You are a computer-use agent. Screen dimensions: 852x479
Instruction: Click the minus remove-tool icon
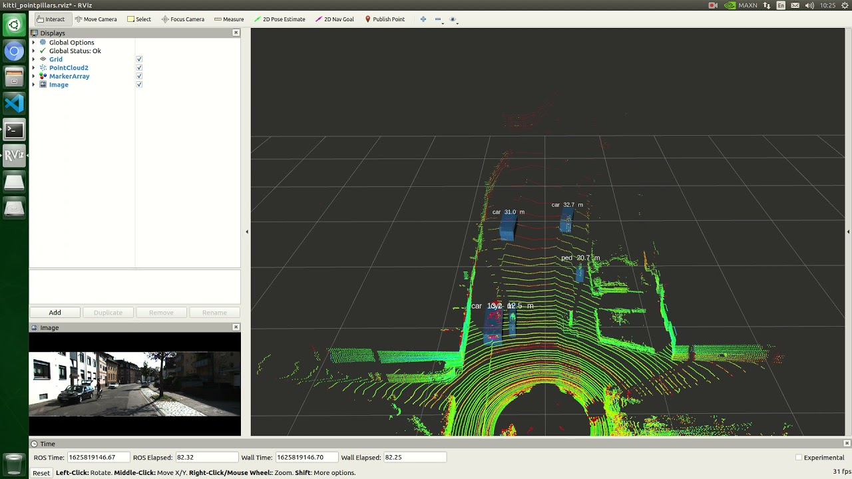coord(438,19)
